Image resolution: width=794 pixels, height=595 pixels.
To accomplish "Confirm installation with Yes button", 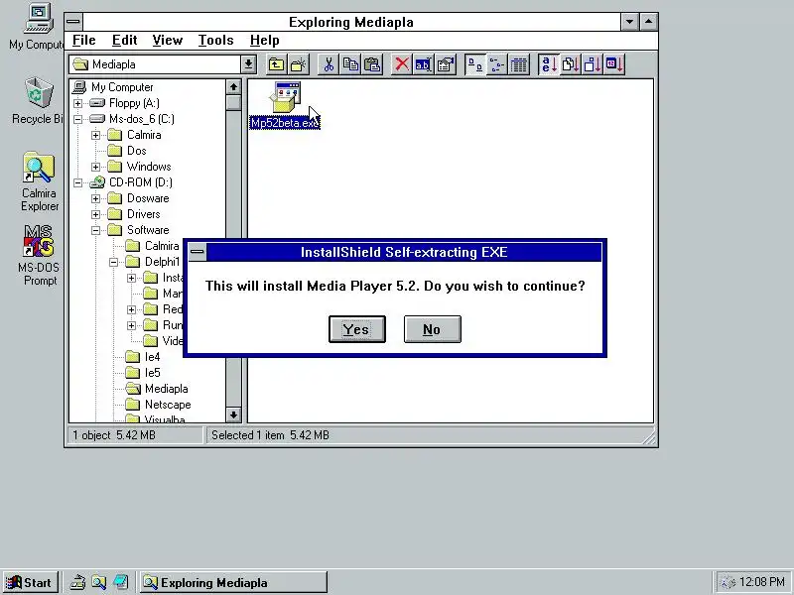I will [x=357, y=329].
